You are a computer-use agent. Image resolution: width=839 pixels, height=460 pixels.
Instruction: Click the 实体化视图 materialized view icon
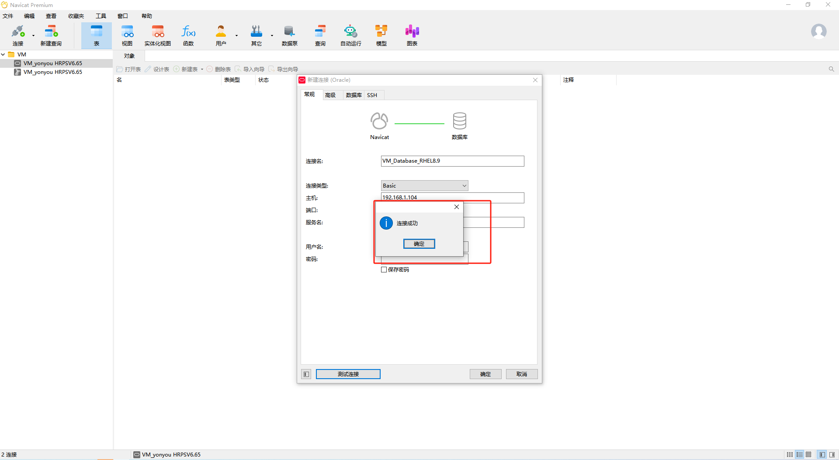coord(158,35)
